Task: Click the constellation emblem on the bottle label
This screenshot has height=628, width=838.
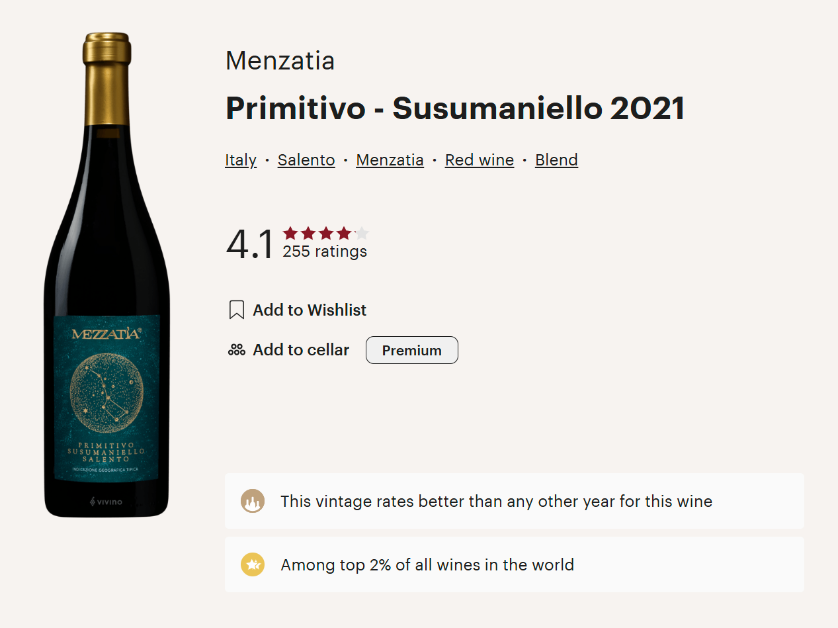Action: click(106, 392)
